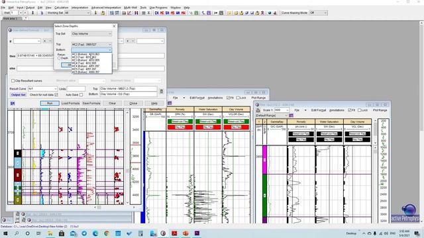Select MC4 (Bottom) in Bottom list
424x238 pixels.
(91, 66)
